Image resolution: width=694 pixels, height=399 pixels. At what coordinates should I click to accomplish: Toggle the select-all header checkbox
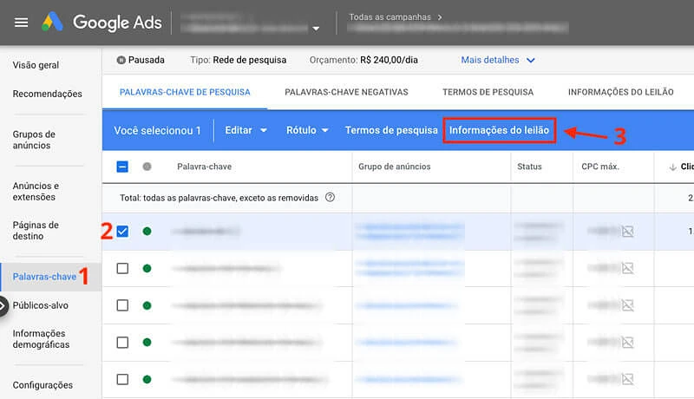click(122, 167)
